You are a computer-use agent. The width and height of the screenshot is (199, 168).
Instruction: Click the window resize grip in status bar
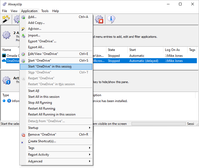pos(197,124)
